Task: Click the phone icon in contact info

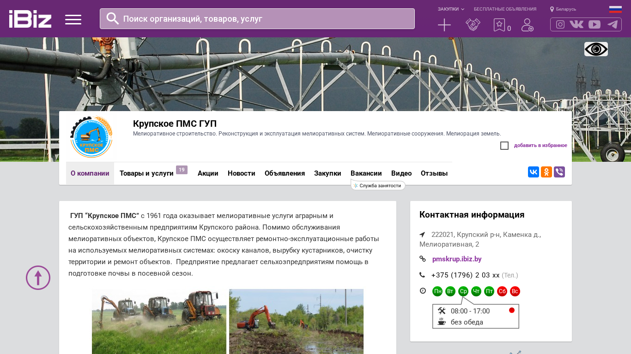Action: click(x=422, y=275)
